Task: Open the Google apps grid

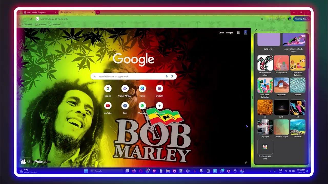Action: (238, 32)
